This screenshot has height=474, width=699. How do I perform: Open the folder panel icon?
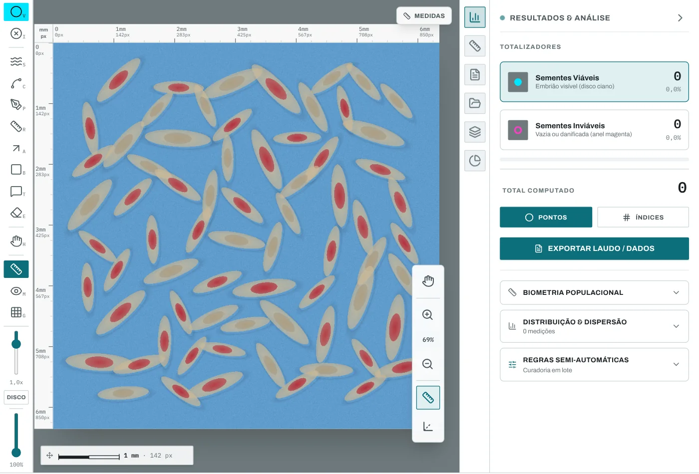[x=475, y=103]
